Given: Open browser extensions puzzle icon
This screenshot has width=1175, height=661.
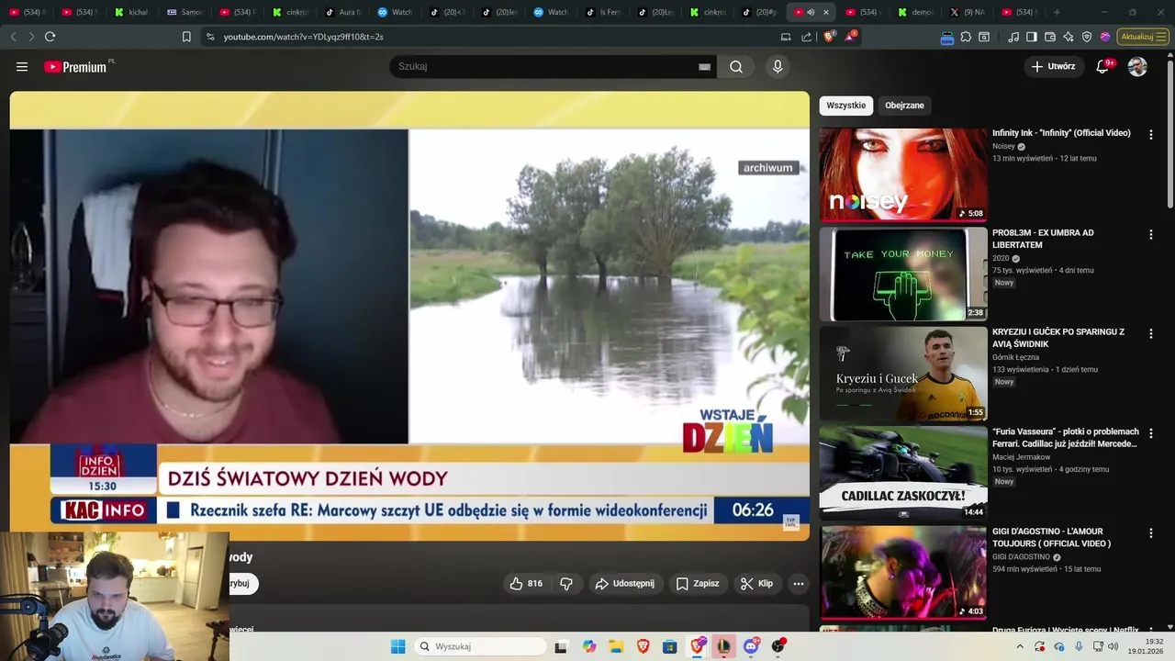Looking at the screenshot, I should 966,37.
